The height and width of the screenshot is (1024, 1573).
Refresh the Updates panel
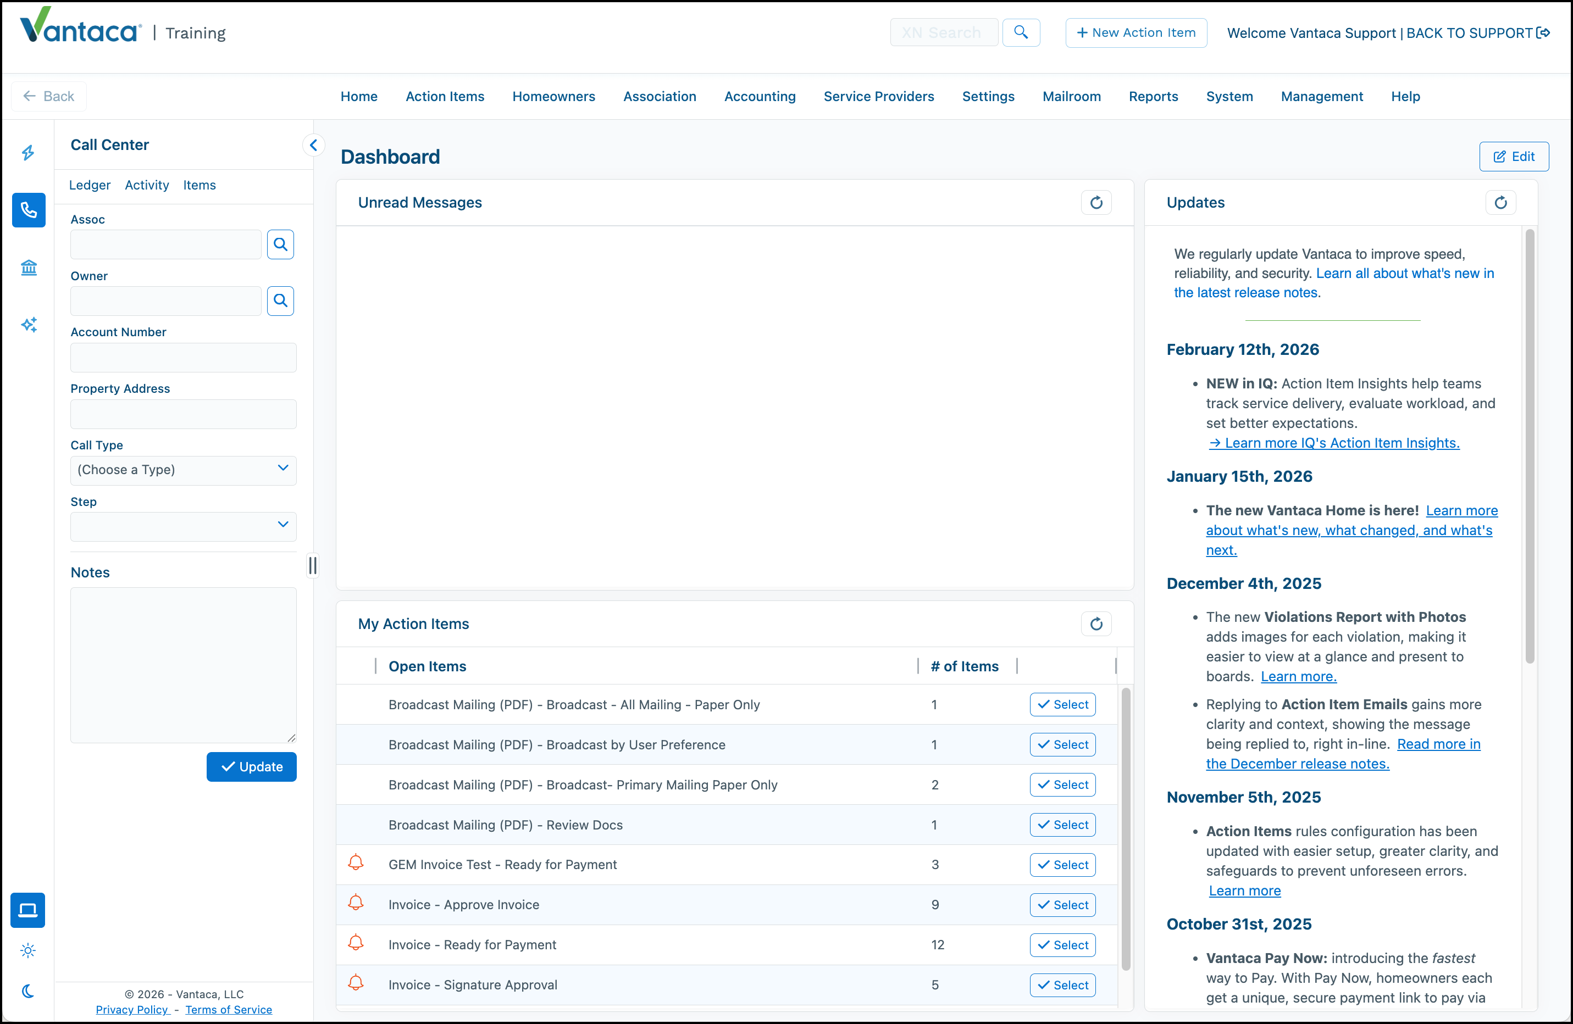coord(1500,202)
